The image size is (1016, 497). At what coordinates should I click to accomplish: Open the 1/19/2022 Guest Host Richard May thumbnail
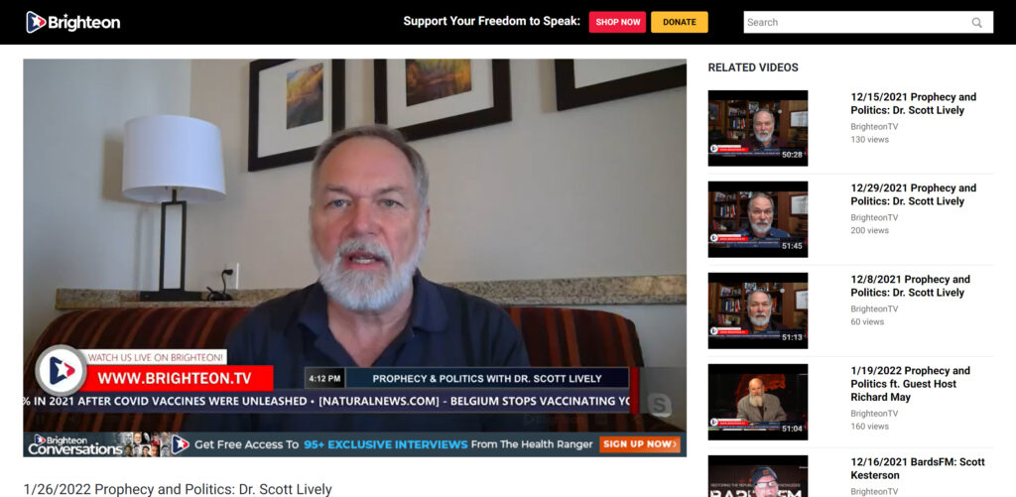pos(757,402)
